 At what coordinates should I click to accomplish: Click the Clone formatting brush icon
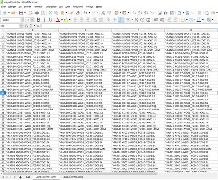point(72,13)
